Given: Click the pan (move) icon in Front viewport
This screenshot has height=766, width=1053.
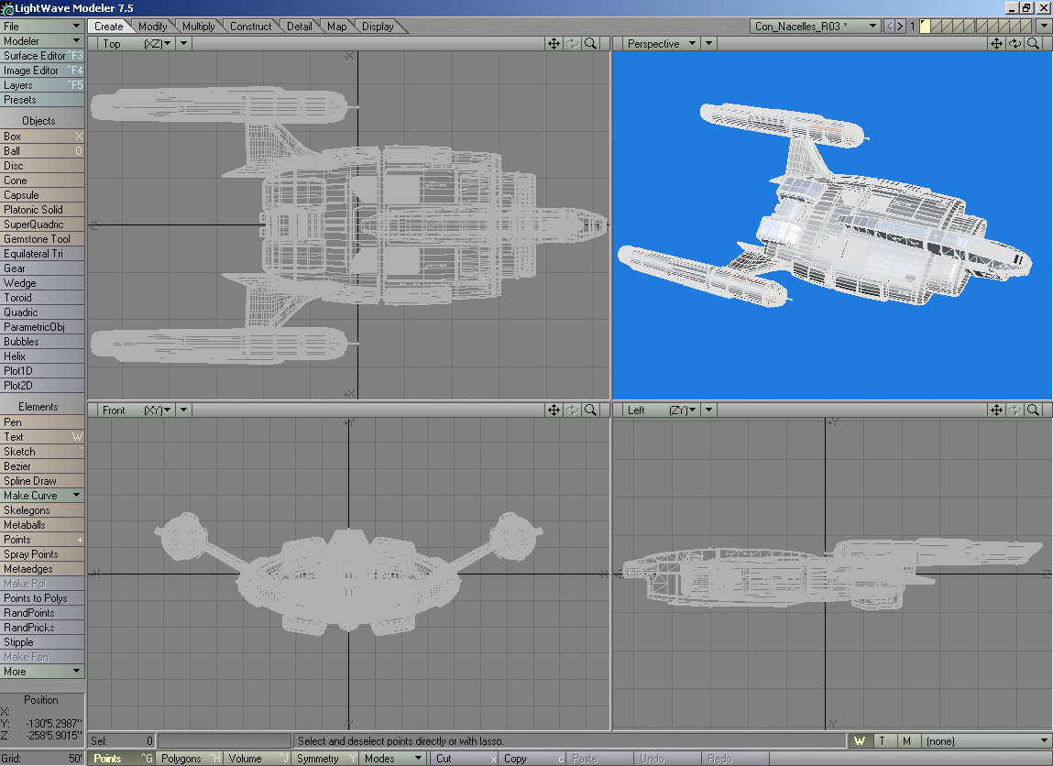Looking at the screenshot, I should coord(554,410).
